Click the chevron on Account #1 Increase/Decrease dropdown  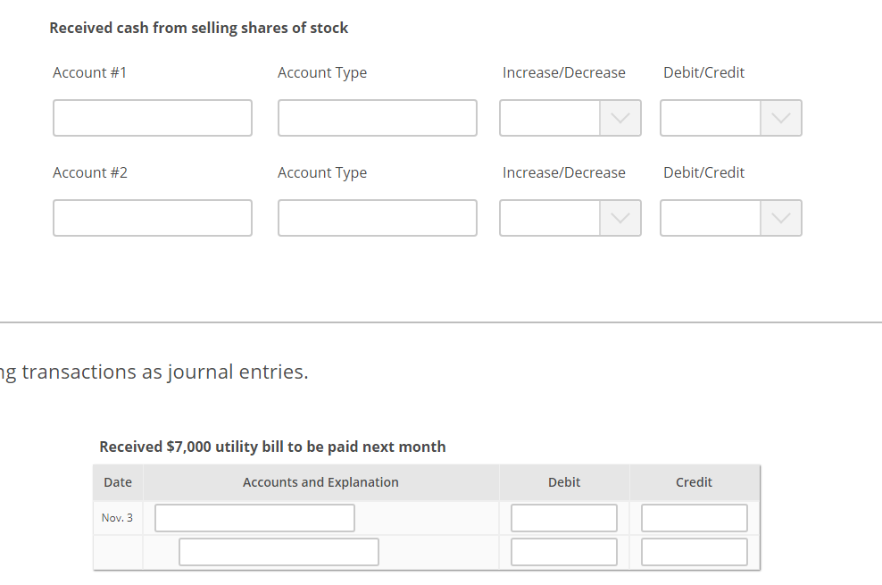pos(621,118)
